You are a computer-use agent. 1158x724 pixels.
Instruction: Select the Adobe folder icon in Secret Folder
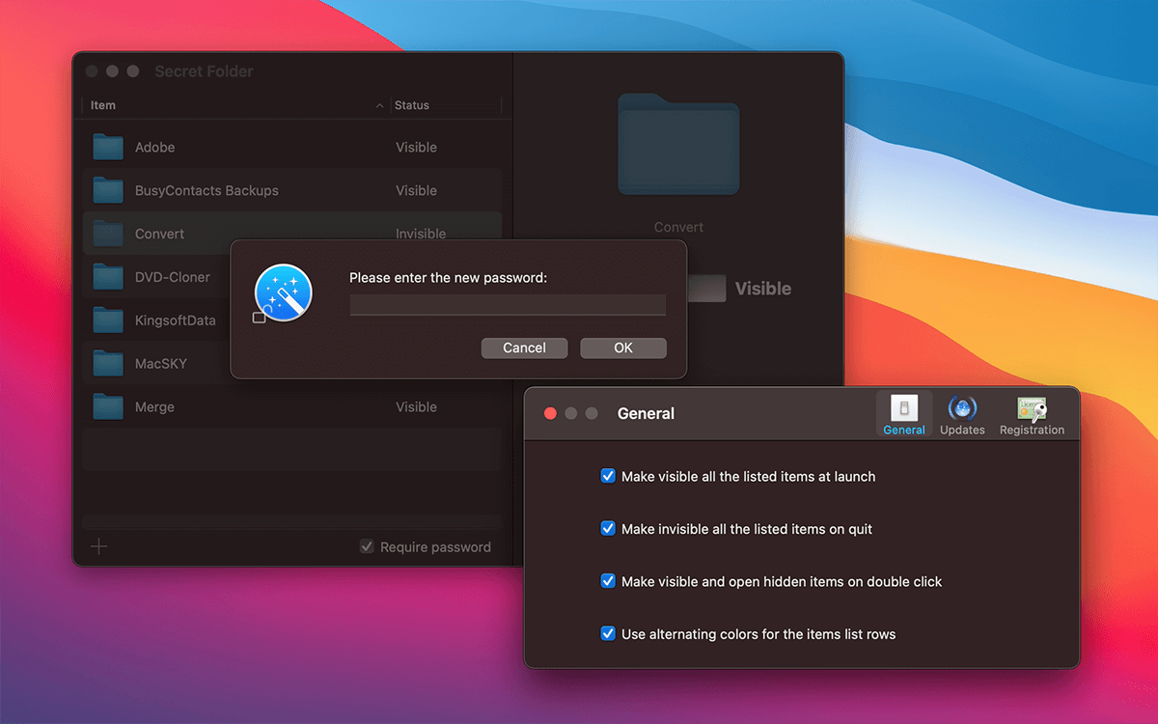click(108, 148)
